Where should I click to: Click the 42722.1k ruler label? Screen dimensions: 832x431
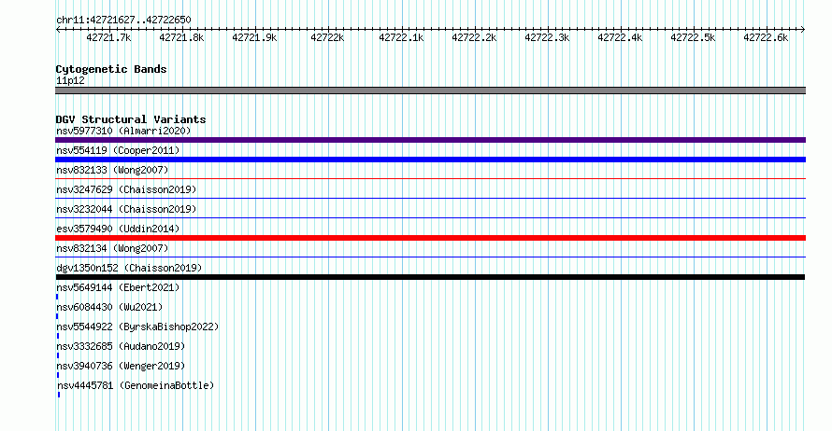(x=401, y=37)
